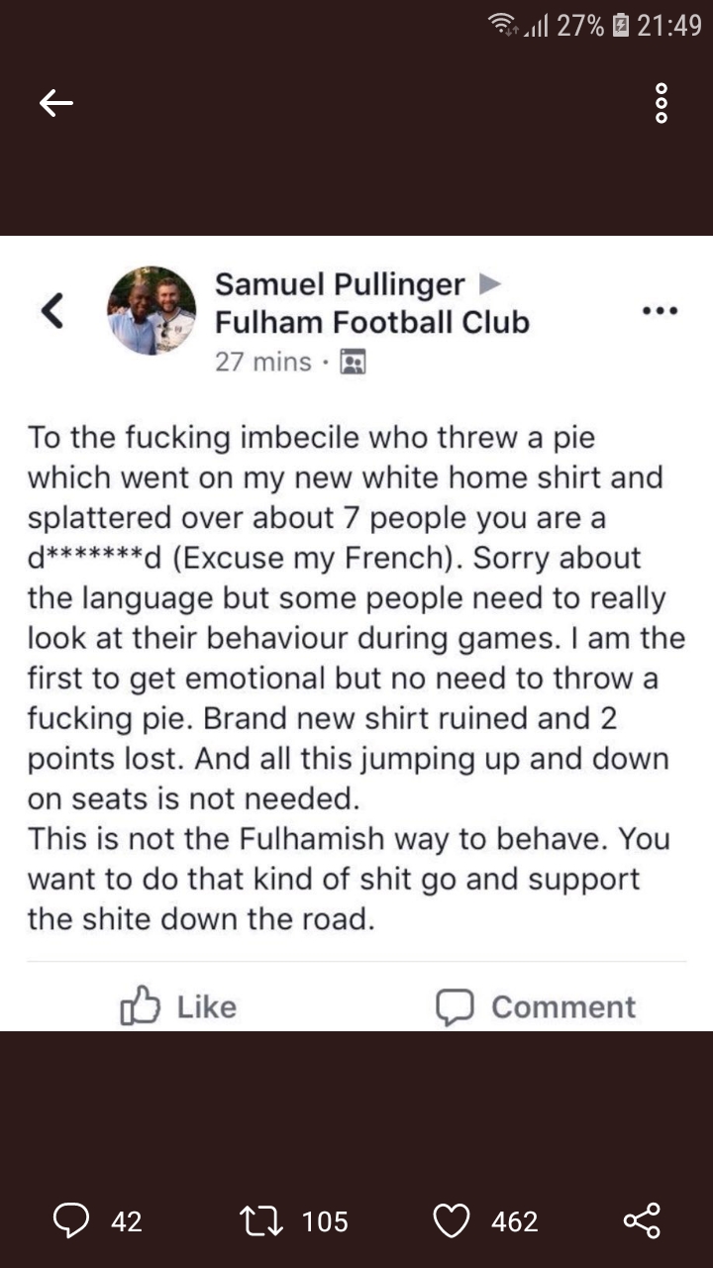Tap the Comment button label

click(563, 1006)
